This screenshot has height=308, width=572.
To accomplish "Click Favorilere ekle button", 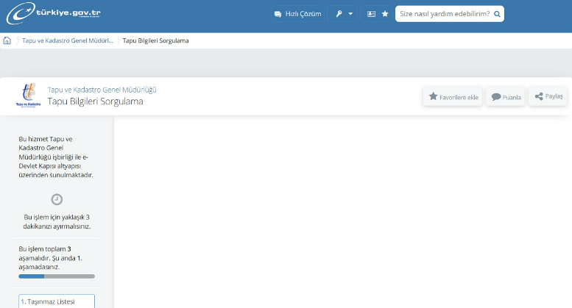I will coord(453,97).
